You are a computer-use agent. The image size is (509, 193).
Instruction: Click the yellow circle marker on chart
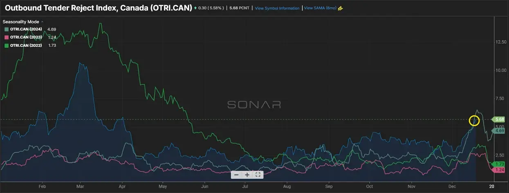474,120
